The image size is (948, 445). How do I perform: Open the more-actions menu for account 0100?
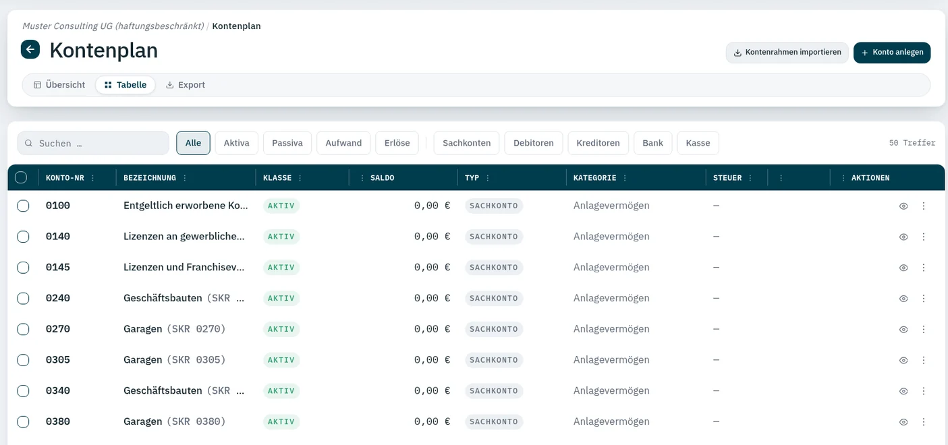click(x=924, y=206)
